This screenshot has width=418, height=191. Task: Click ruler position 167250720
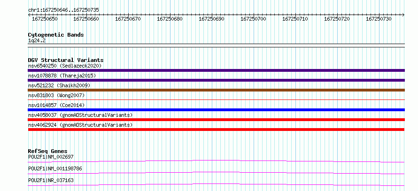pos(337,19)
